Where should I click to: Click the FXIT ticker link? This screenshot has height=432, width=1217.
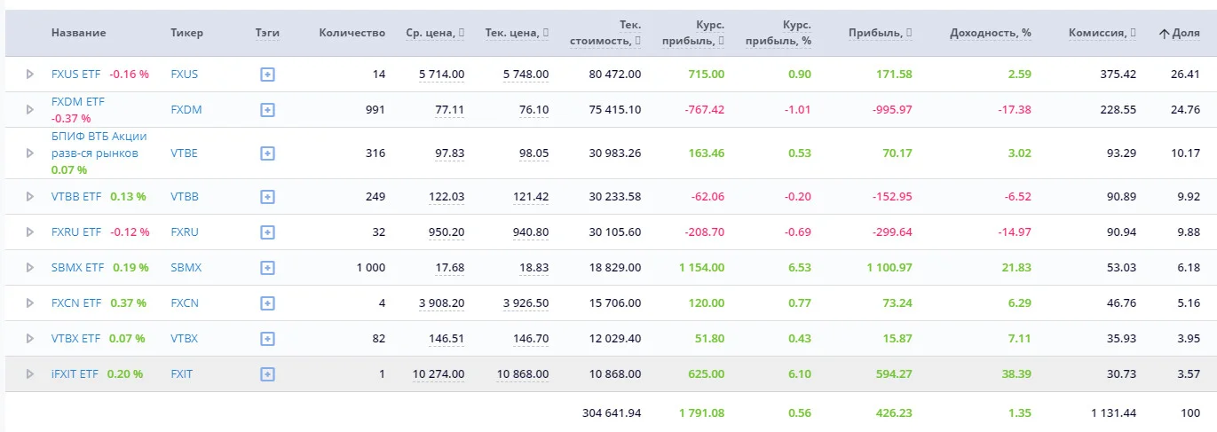pos(182,374)
